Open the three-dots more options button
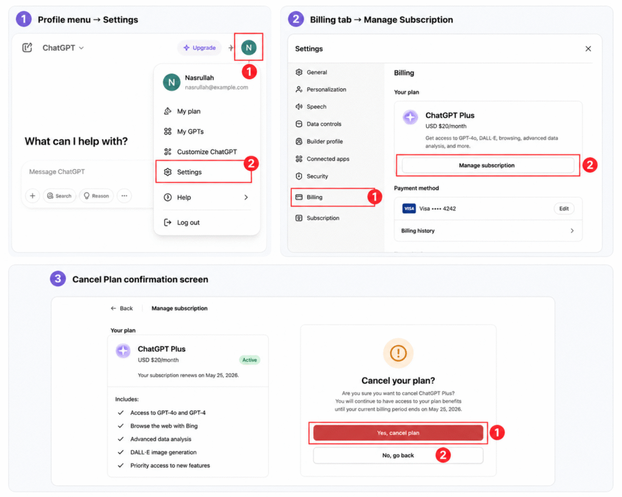622x497 pixels. (x=124, y=196)
